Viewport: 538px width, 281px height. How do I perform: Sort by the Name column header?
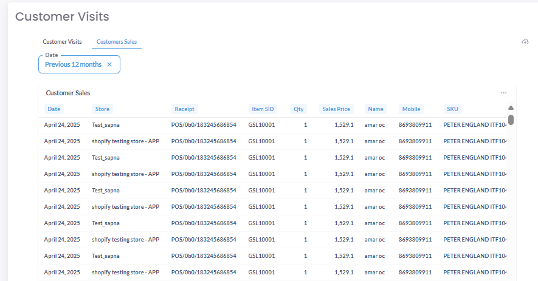tap(376, 109)
